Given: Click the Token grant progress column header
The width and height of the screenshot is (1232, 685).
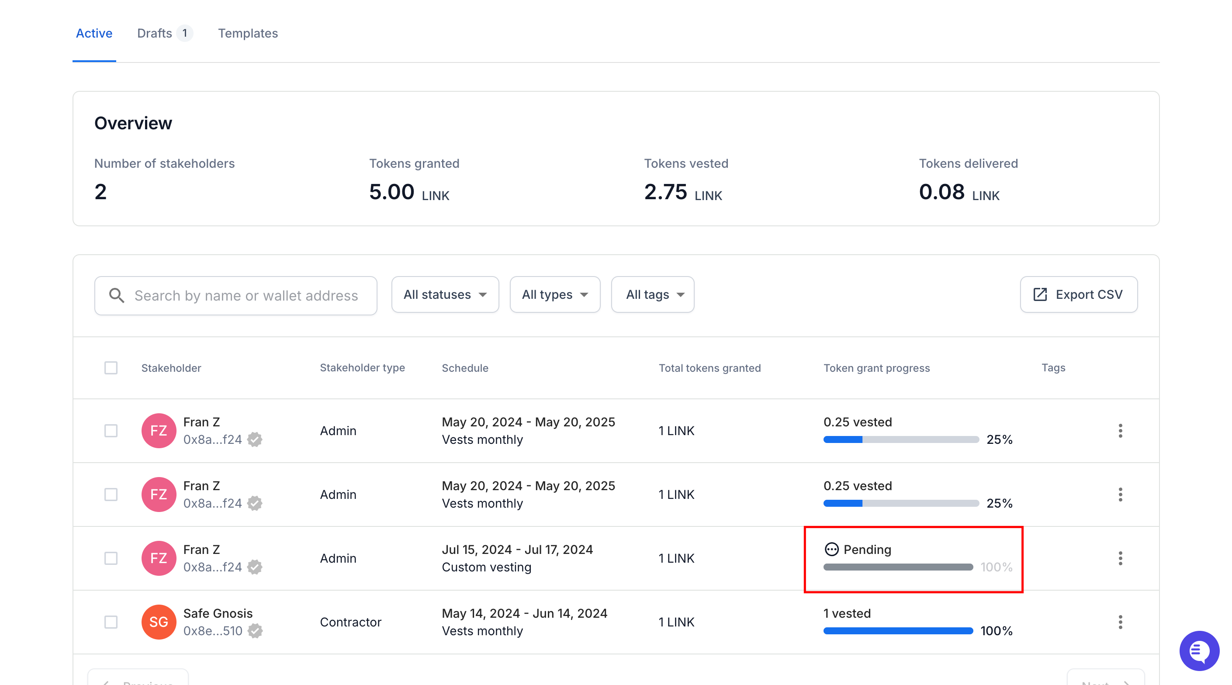Looking at the screenshot, I should (x=876, y=368).
